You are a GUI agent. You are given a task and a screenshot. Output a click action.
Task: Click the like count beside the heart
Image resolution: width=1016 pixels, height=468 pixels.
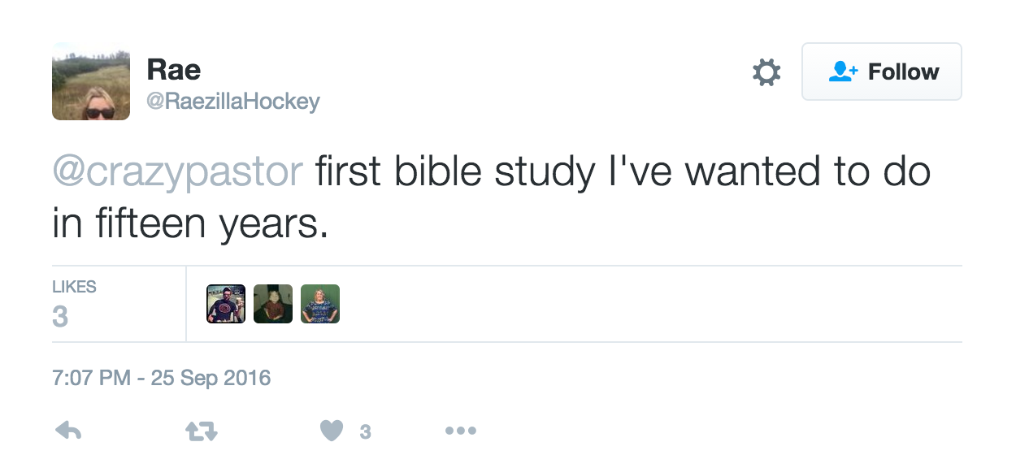(x=366, y=431)
